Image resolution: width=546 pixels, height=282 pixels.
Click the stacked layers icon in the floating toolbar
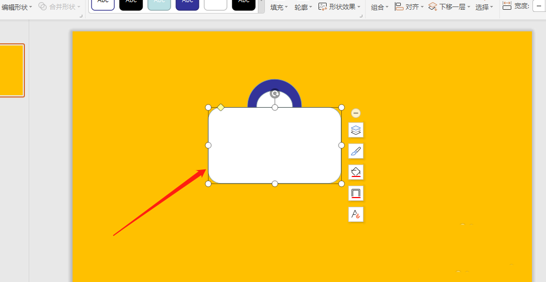356,130
